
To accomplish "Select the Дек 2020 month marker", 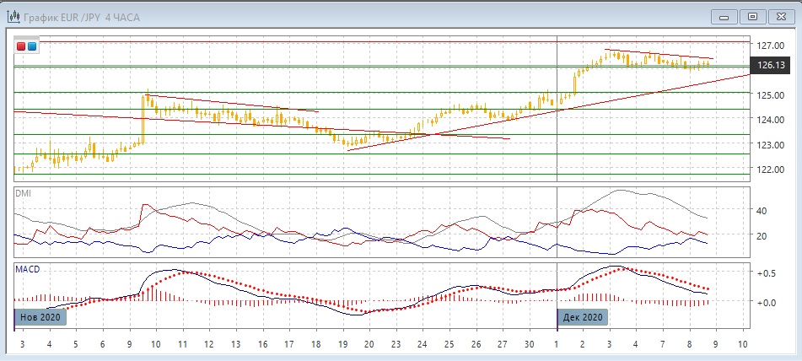I will click(582, 317).
